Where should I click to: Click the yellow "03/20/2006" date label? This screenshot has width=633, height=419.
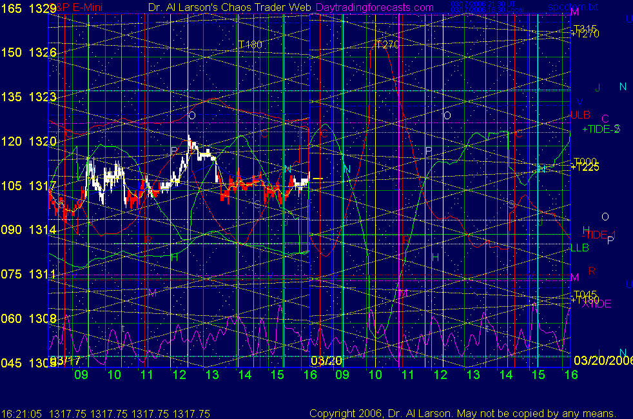[x=603, y=360]
